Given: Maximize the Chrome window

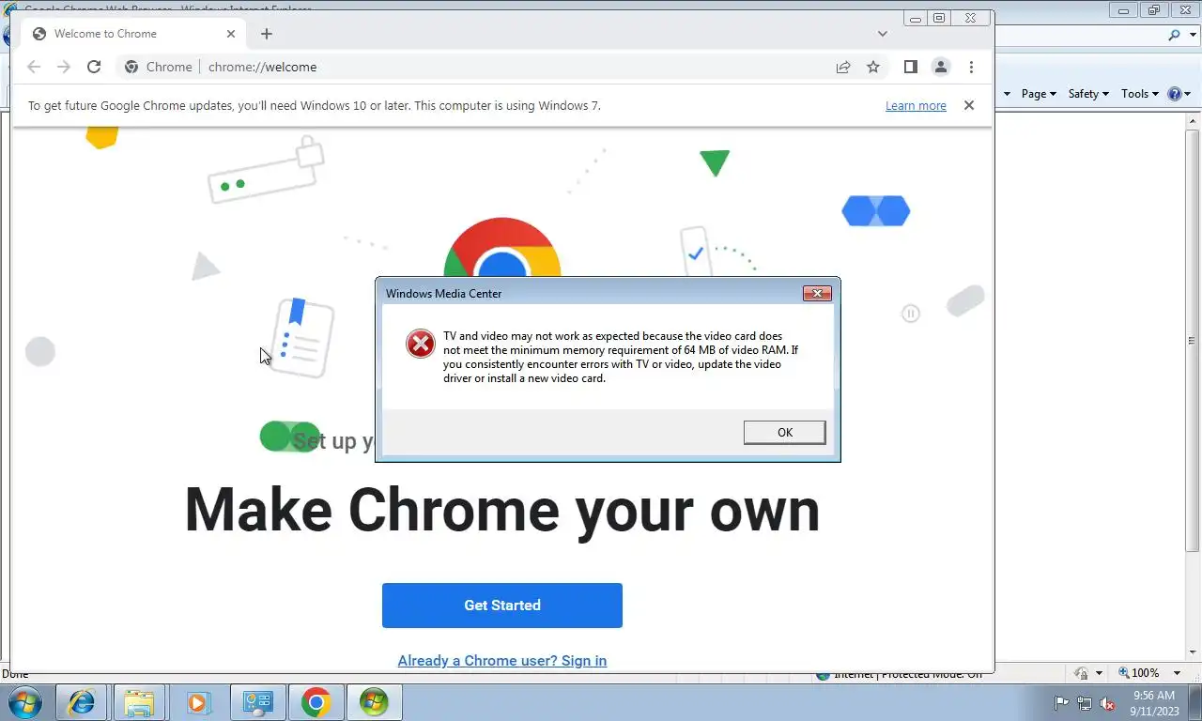Looking at the screenshot, I should tap(939, 18).
